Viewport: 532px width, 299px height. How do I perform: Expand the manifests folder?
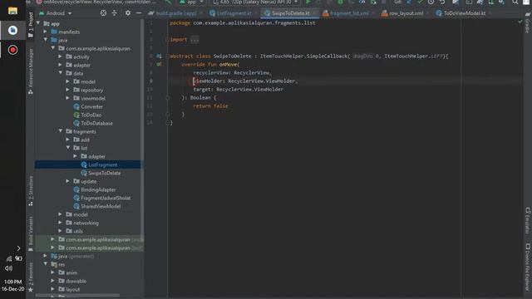[x=46, y=32]
